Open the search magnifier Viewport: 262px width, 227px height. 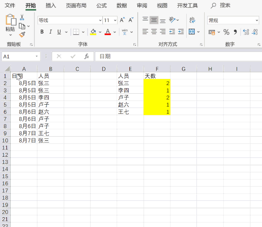(213, 5)
